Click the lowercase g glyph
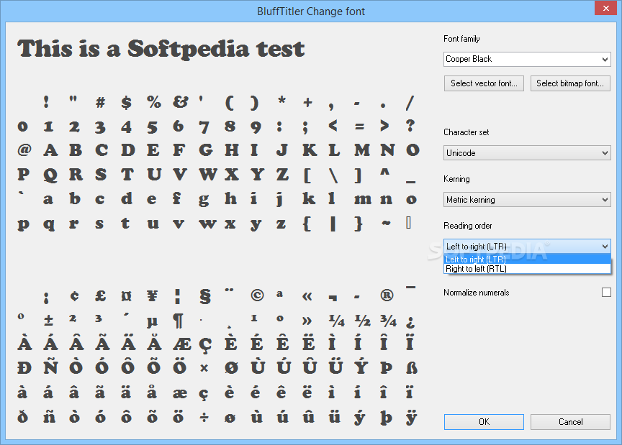Screen dimensions: 622x445 point(204,200)
